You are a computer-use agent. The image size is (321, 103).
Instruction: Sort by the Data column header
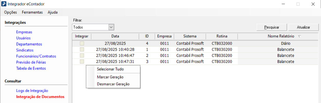[x=115, y=36]
